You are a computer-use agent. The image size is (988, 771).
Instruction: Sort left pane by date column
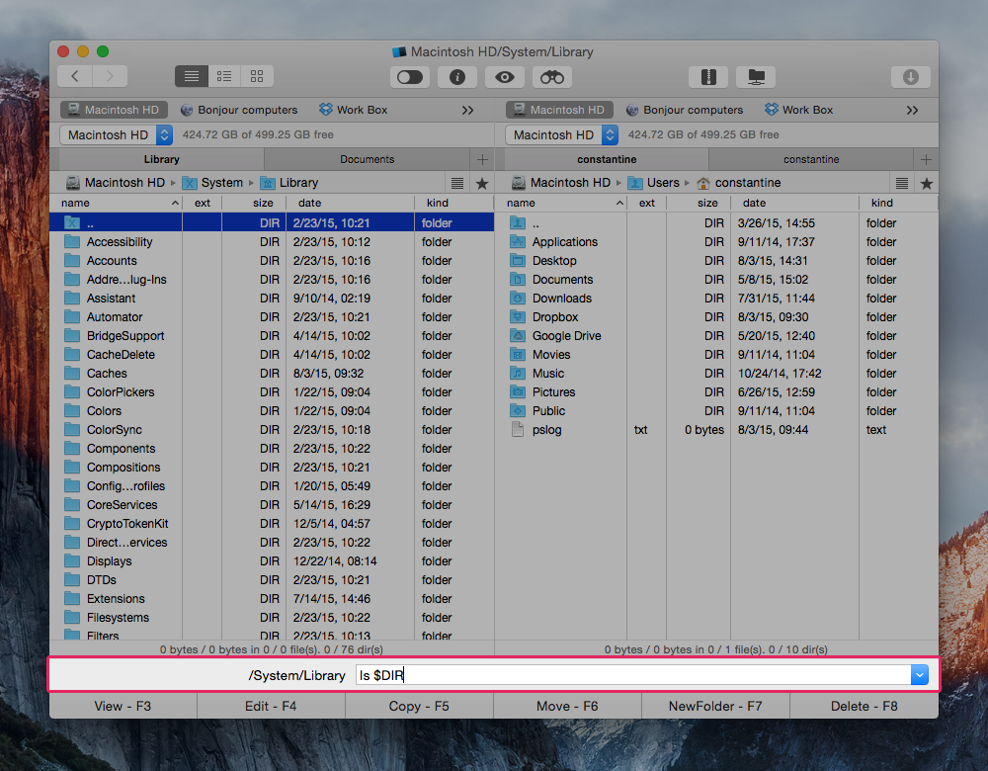[351, 203]
